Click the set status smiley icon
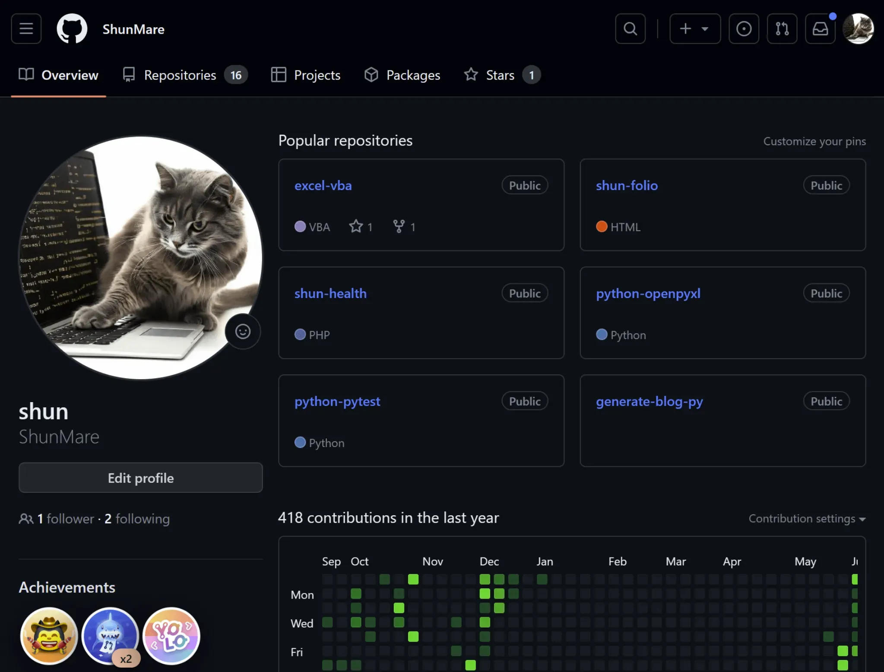 [x=243, y=331]
